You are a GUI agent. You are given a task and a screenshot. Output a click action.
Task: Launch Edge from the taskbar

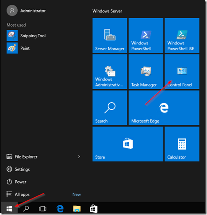click(60, 209)
